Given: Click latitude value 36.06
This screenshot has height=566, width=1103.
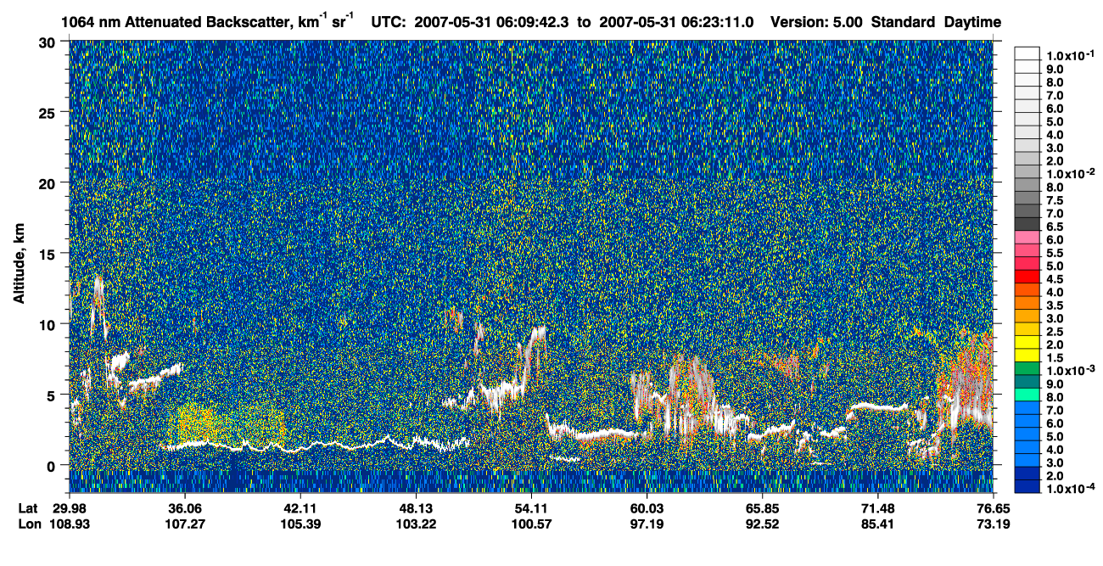Looking at the screenshot, I should point(185,508).
